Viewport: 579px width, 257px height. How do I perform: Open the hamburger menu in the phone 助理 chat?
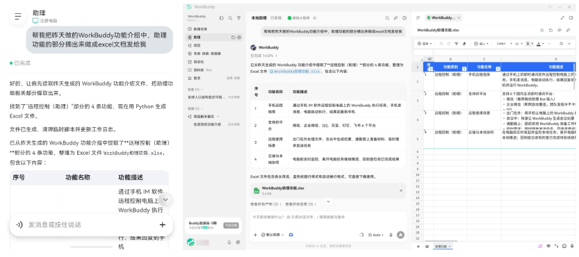point(18,17)
